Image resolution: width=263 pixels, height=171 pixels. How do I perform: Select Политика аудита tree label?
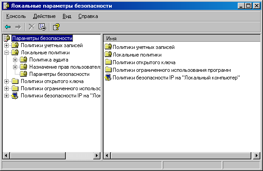[49, 60]
